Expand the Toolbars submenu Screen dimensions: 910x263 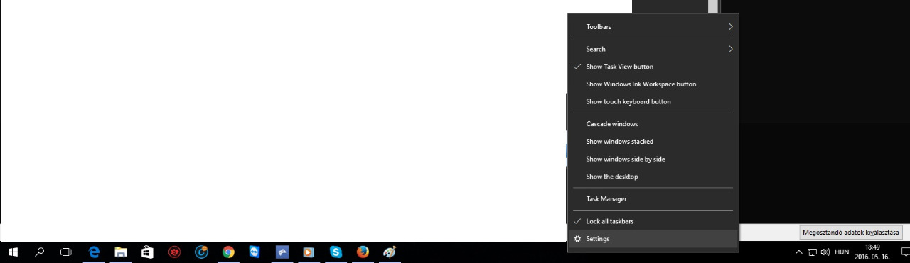click(x=653, y=26)
